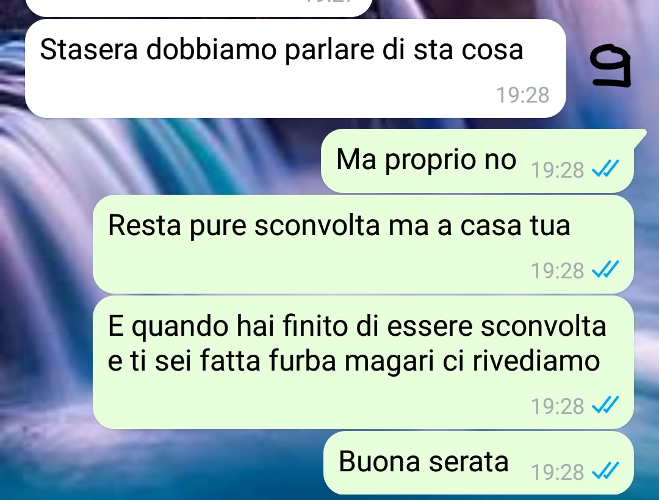Tap empty space below text in "Resta pure sconvolta" bubble
Screen dimensions: 659x500
click(311, 269)
